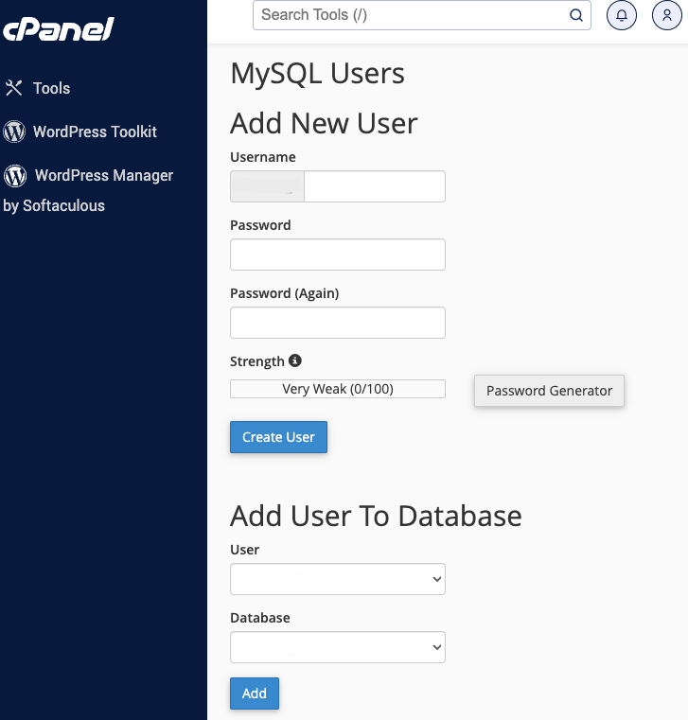Click the MySQL Users heading
The image size is (688, 720).
click(x=317, y=74)
